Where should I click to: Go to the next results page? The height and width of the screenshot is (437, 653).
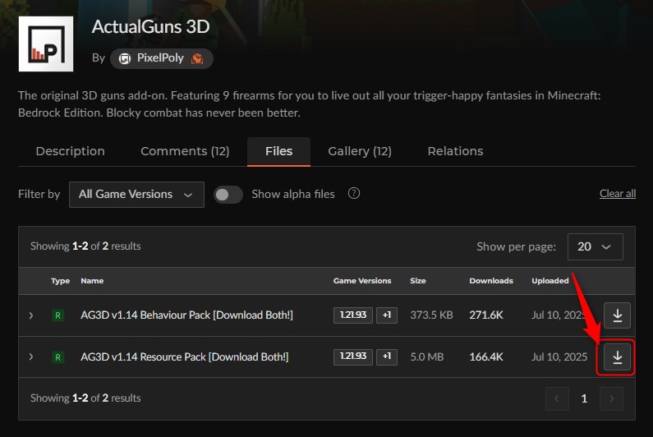click(x=611, y=398)
